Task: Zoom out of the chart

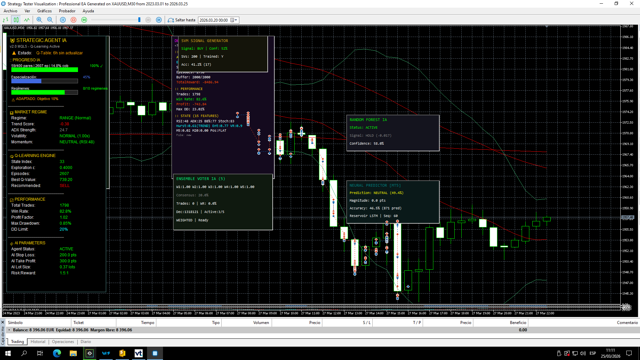Action: coord(50,20)
